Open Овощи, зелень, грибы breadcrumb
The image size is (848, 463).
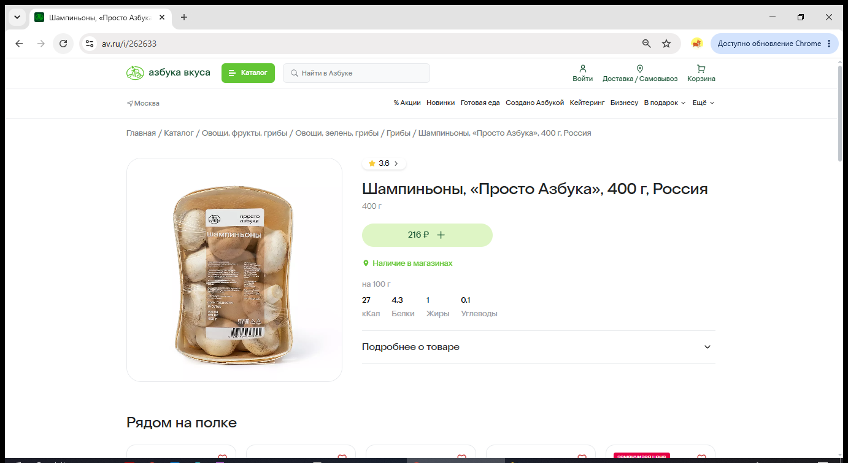point(337,133)
